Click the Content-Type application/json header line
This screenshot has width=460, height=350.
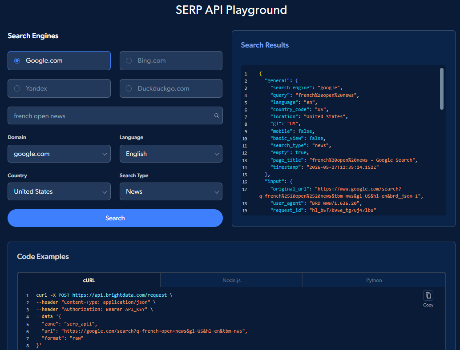click(96, 302)
